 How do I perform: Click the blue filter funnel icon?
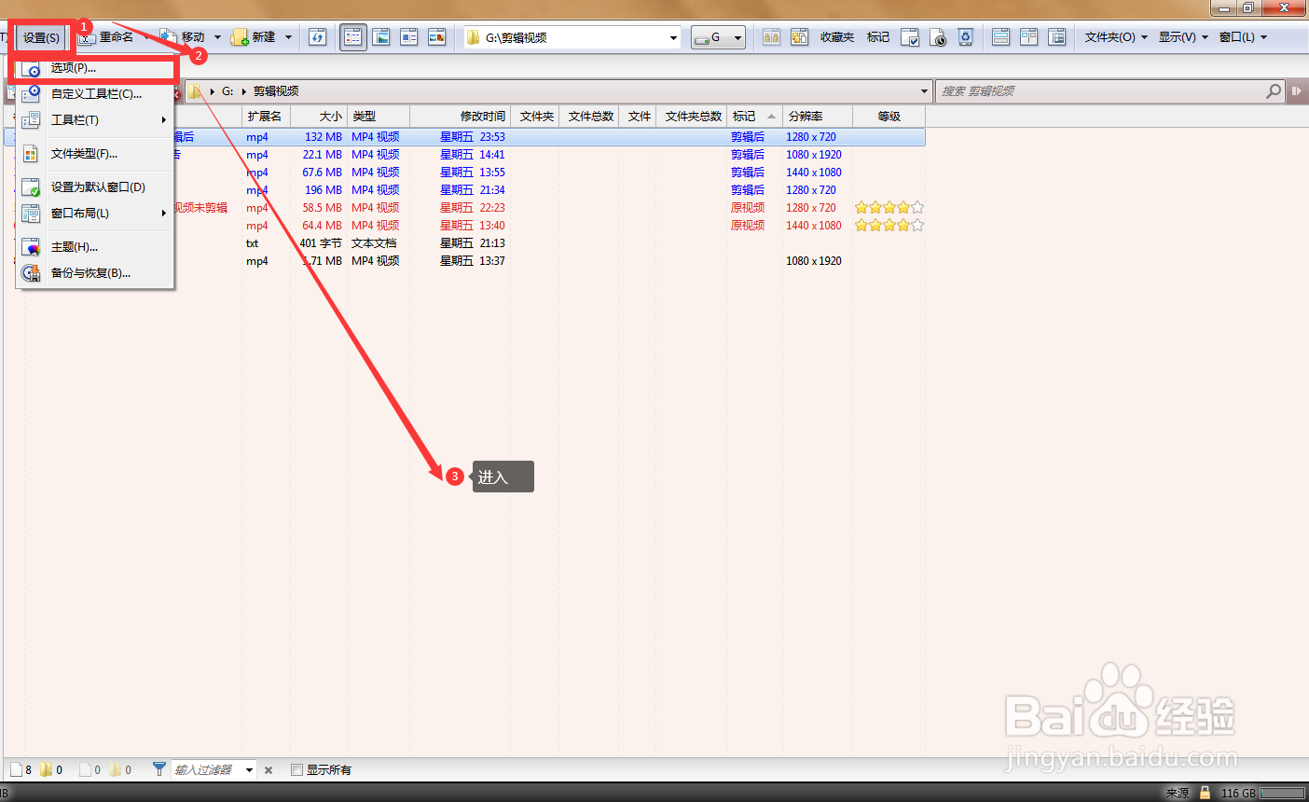pyautogui.click(x=159, y=769)
